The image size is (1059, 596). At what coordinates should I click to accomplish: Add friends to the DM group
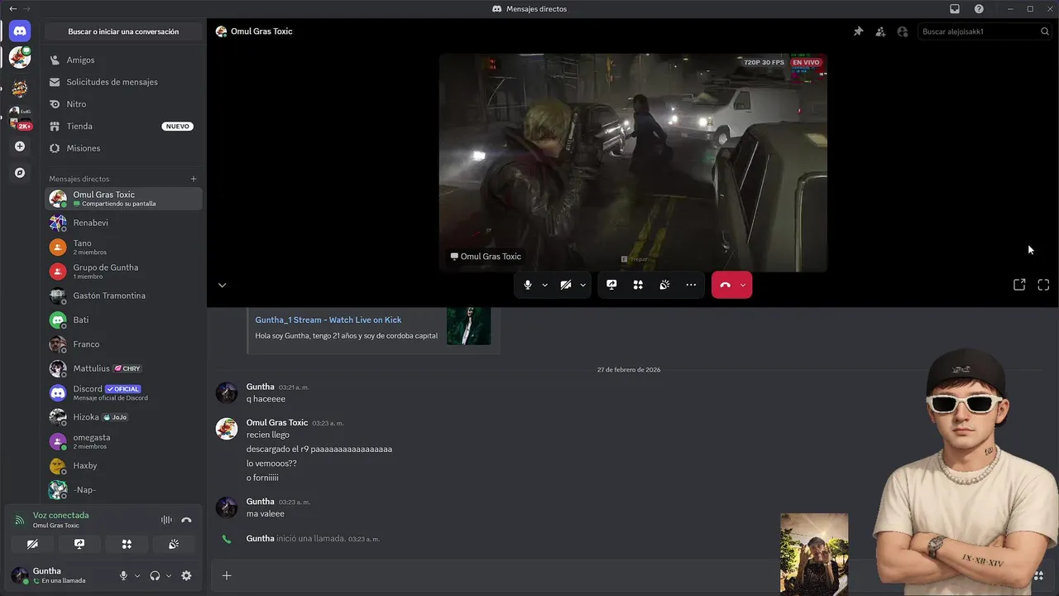[880, 31]
